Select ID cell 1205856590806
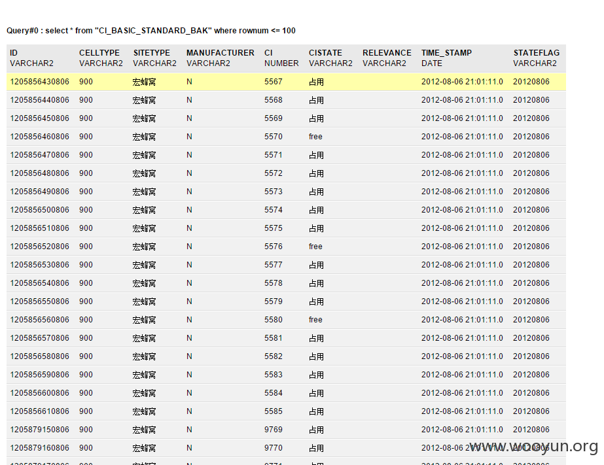 point(40,375)
